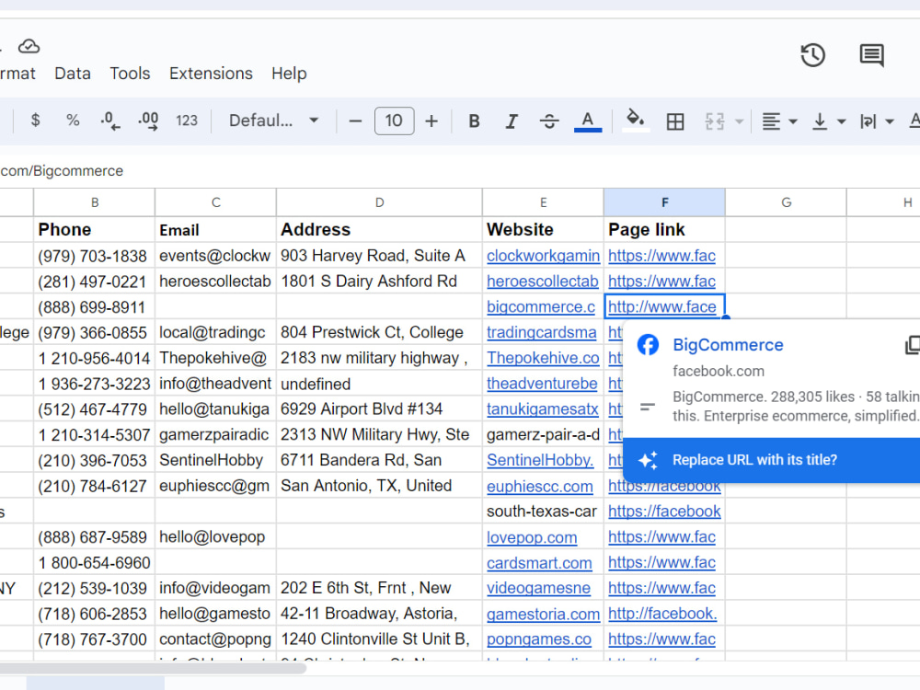Select the Page link header cell
The height and width of the screenshot is (690, 920).
pyautogui.click(x=665, y=229)
